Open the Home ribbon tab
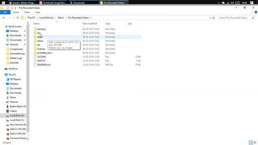The height and width of the screenshot is (145, 258). click(x=16, y=12)
